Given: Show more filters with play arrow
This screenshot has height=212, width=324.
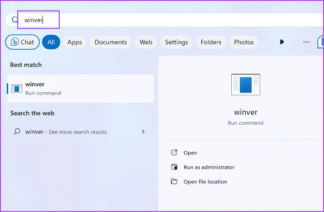Looking at the screenshot, I should (x=282, y=42).
